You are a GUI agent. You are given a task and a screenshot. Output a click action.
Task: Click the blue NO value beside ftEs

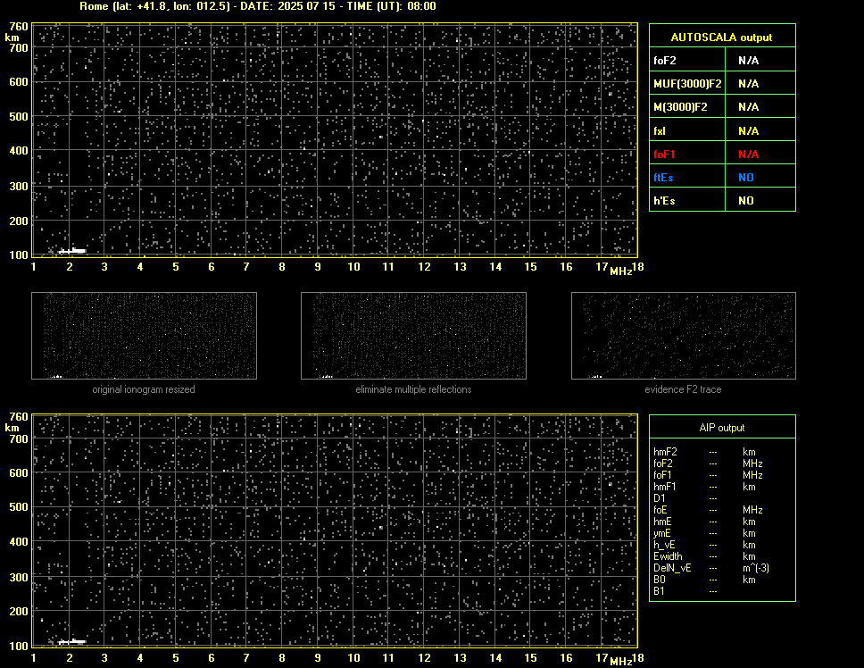[x=746, y=178]
